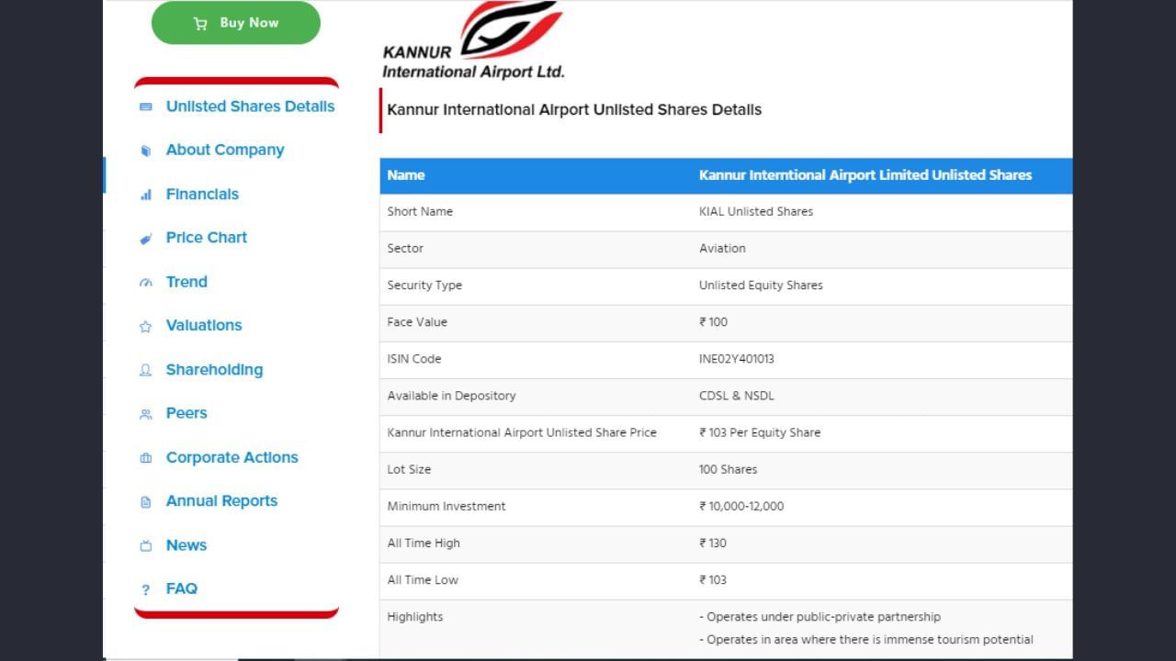Open Unlisted Shares Details section

click(250, 106)
